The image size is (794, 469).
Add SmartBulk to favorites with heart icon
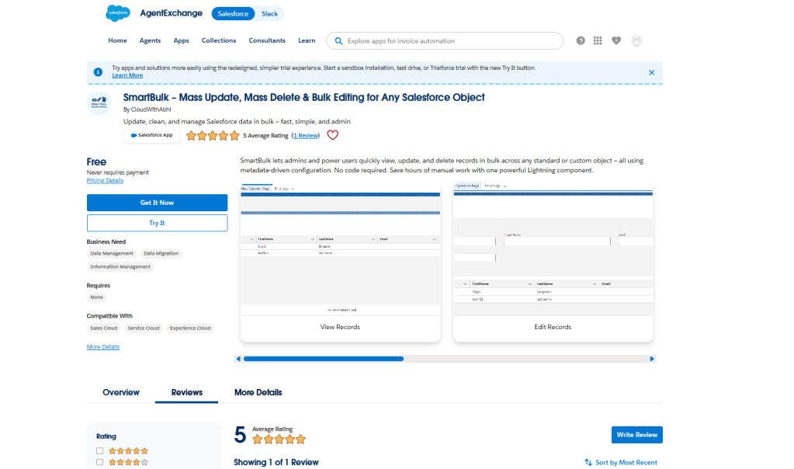(332, 135)
